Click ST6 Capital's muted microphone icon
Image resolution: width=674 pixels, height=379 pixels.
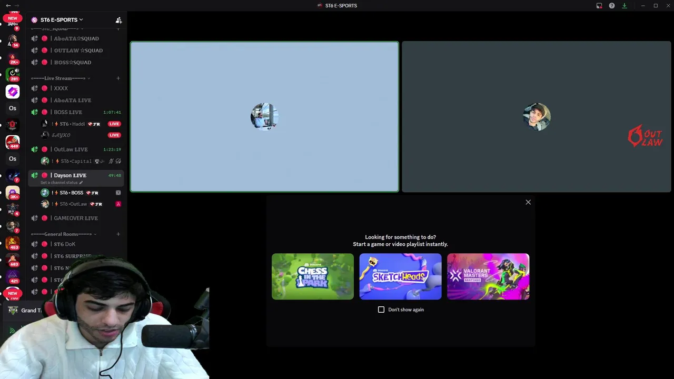click(x=110, y=161)
